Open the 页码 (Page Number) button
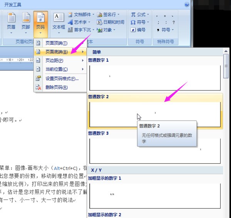 point(40,21)
